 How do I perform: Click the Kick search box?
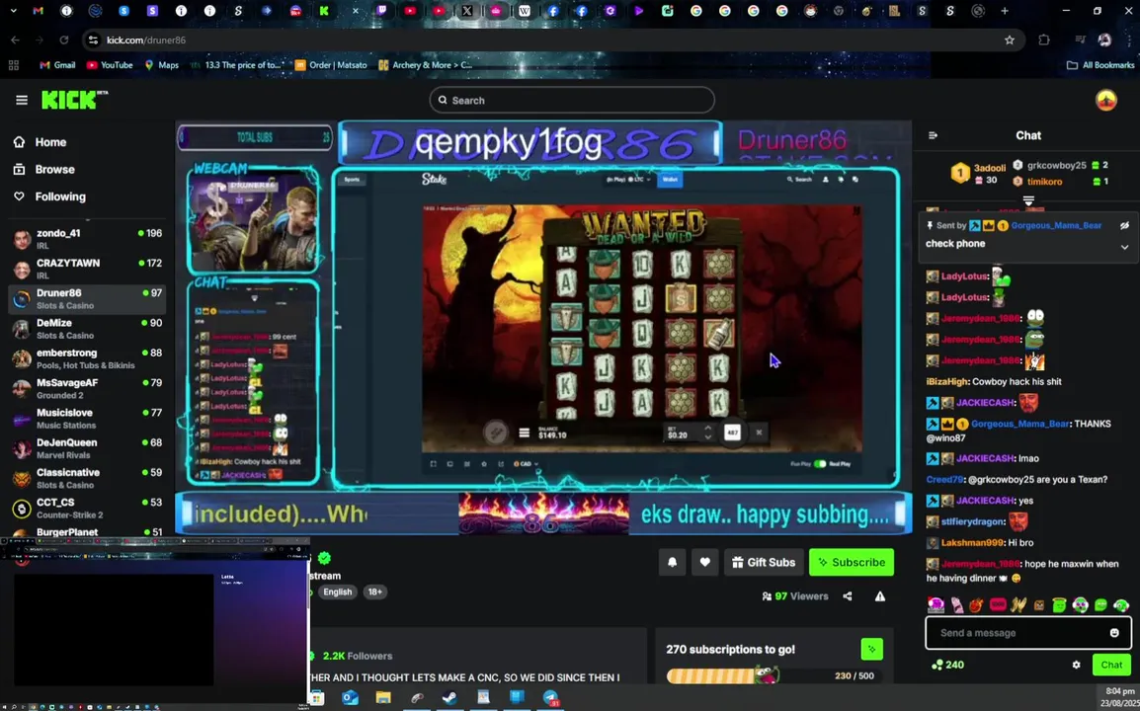click(x=571, y=101)
